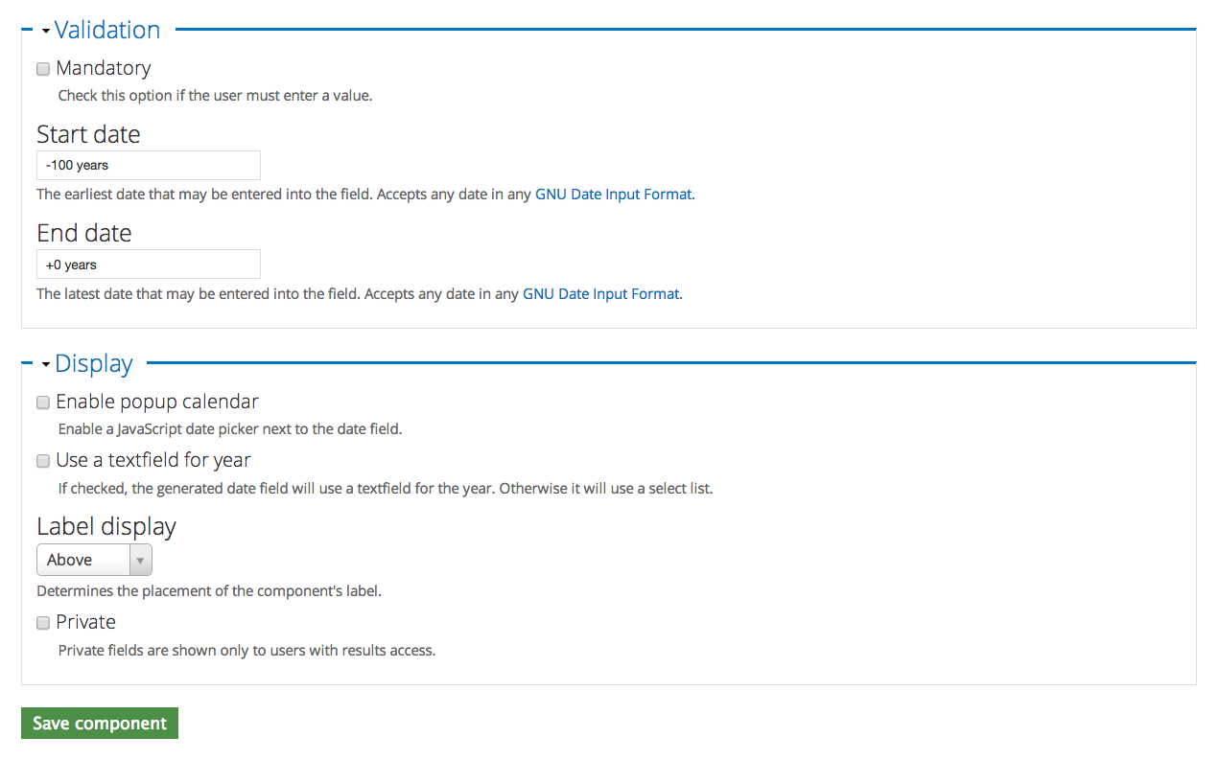Click 'Determines the placement of the component's label' text
Image resolution: width=1220 pixels, height=760 pixels.
pyautogui.click(x=209, y=590)
